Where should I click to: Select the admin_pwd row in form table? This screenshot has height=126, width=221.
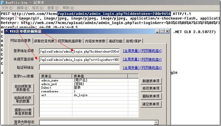[89, 84]
